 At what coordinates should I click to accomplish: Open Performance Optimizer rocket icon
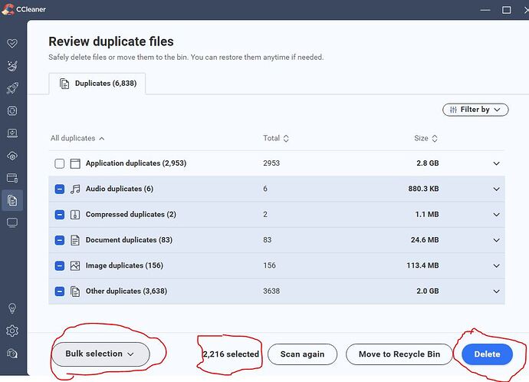click(11, 88)
